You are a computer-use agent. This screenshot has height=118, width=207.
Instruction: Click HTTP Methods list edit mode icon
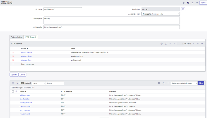(x=163, y=83)
